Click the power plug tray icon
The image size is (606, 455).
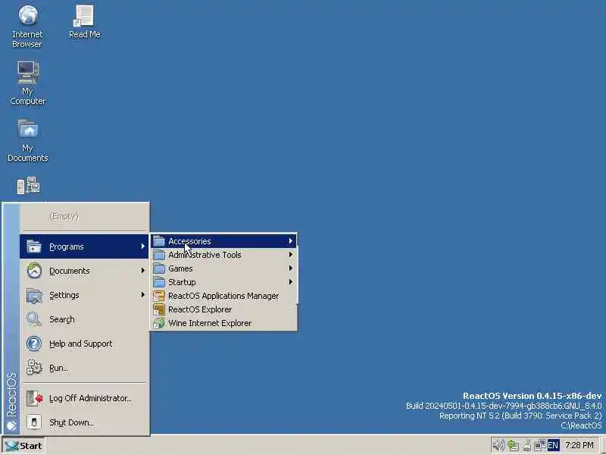[x=526, y=446]
